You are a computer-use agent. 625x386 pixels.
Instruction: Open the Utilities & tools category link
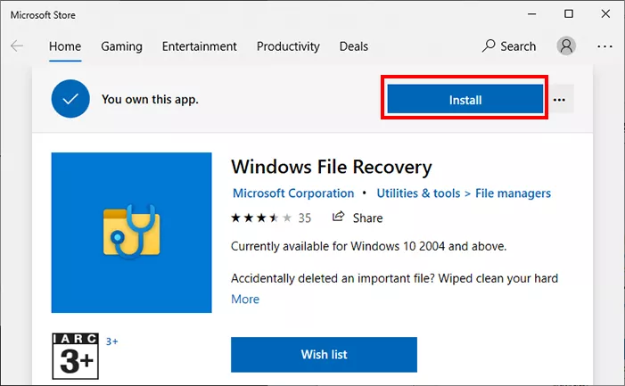point(418,193)
